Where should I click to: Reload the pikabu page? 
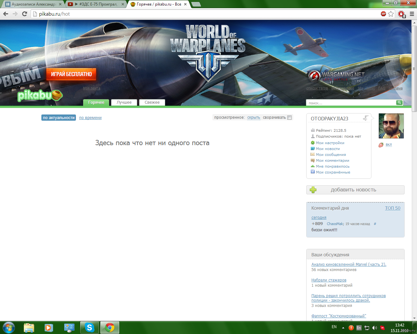pyautogui.click(x=24, y=14)
